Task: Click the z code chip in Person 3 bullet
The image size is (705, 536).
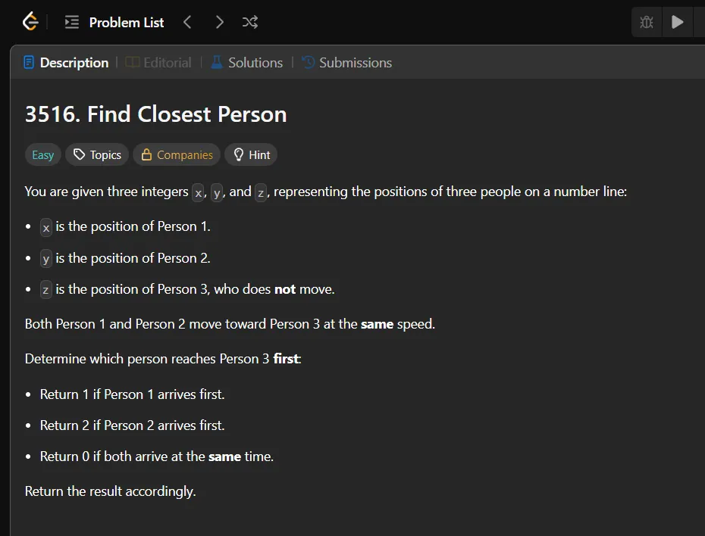Action: 46,290
